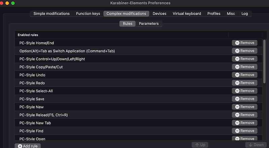Remove the PC-Style Find rule
This screenshot has height=148, width=269.
coord(244,131)
